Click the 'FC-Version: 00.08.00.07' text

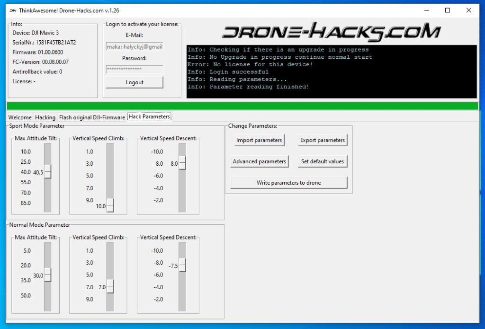[40, 62]
